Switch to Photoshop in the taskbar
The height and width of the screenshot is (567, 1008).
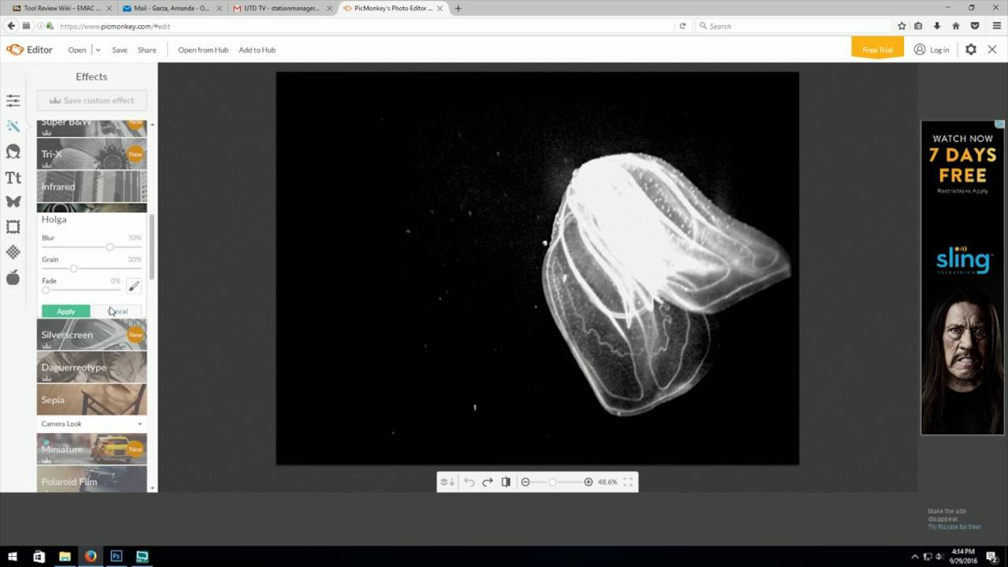click(117, 556)
